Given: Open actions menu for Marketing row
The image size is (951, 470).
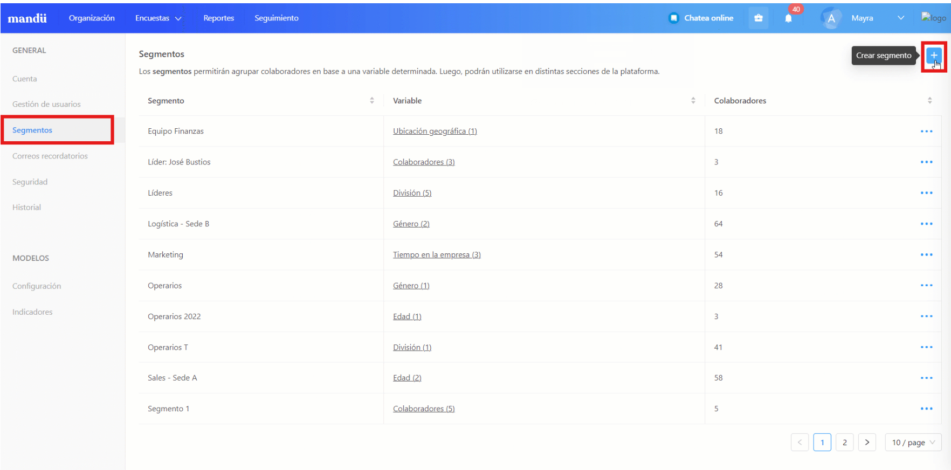Looking at the screenshot, I should tap(926, 255).
